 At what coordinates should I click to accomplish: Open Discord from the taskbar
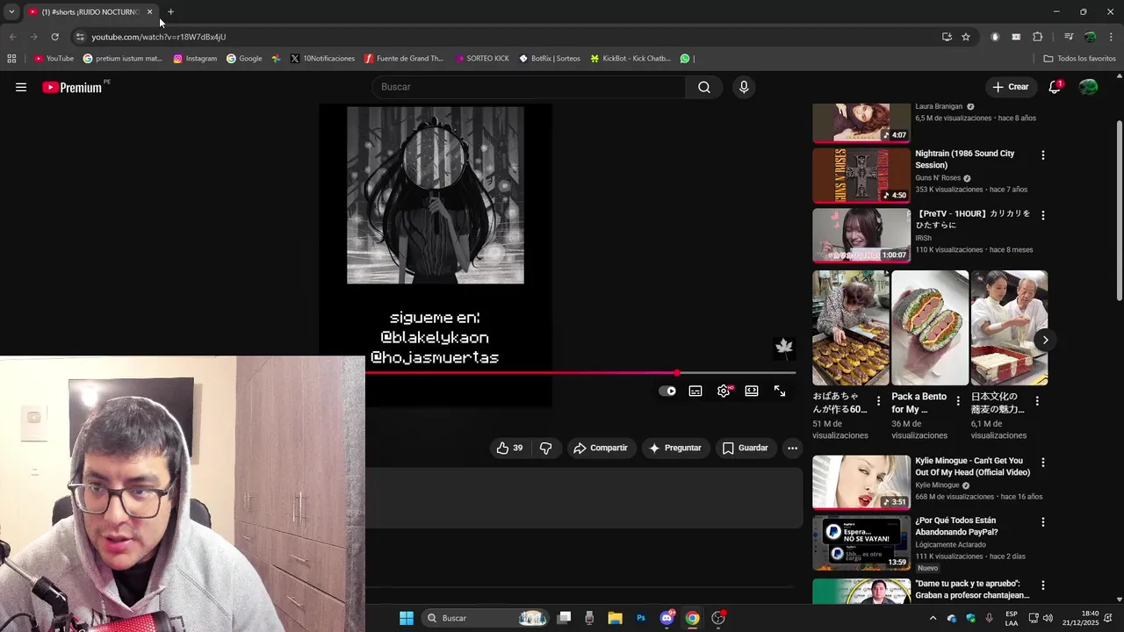click(x=666, y=618)
